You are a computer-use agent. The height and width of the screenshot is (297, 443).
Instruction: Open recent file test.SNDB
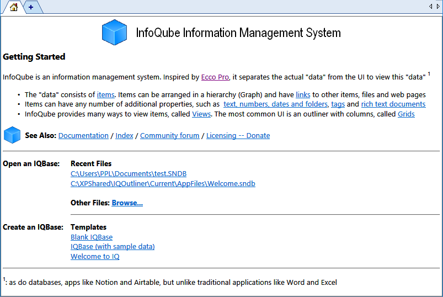coord(129,174)
